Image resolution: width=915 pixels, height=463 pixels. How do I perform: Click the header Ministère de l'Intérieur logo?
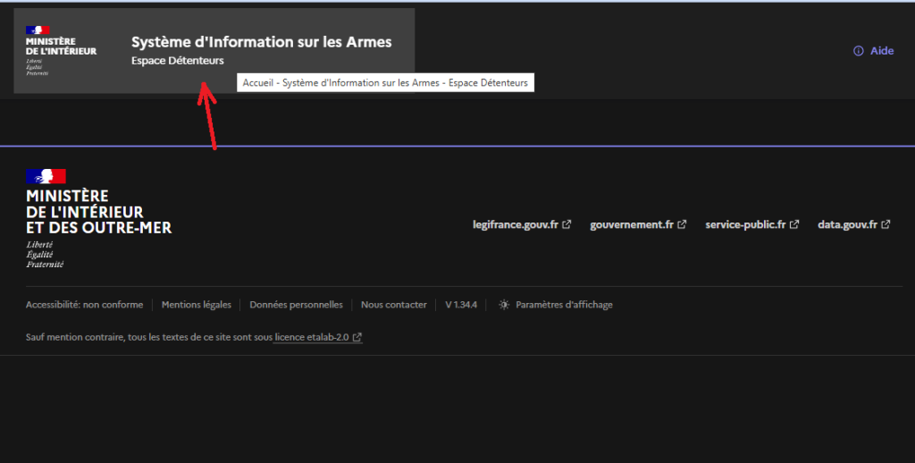pos(62,50)
